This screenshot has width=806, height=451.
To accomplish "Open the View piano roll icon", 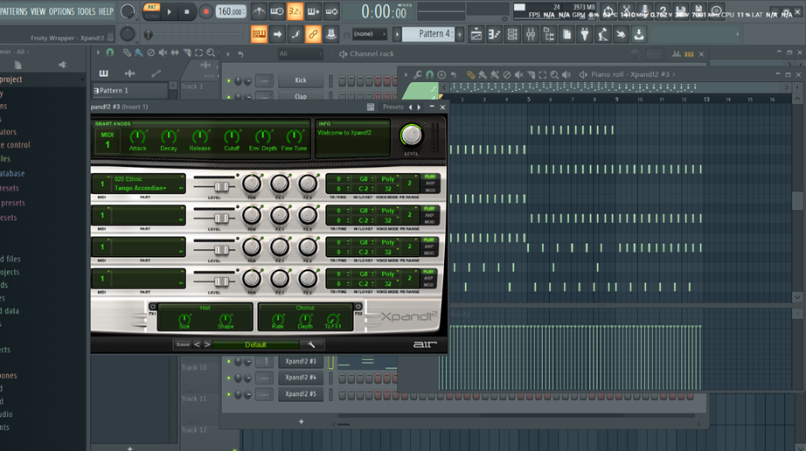I will point(494,34).
